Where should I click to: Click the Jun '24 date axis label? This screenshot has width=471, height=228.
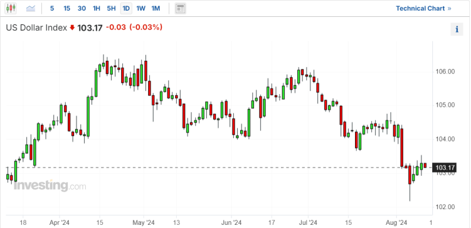[x=231, y=222]
